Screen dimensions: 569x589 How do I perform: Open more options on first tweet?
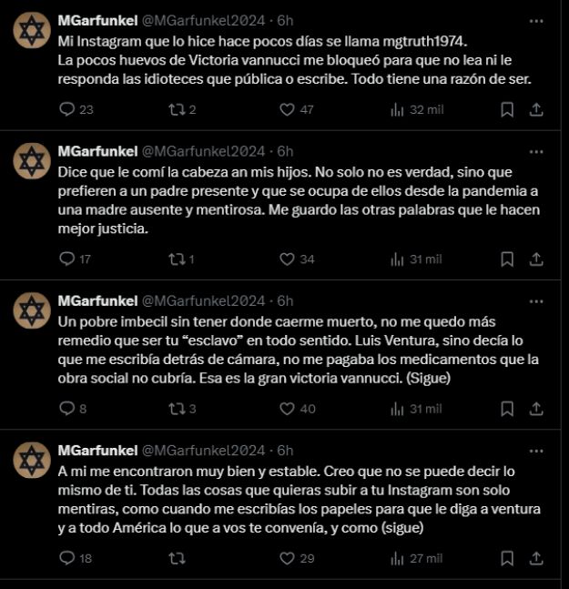tap(536, 21)
